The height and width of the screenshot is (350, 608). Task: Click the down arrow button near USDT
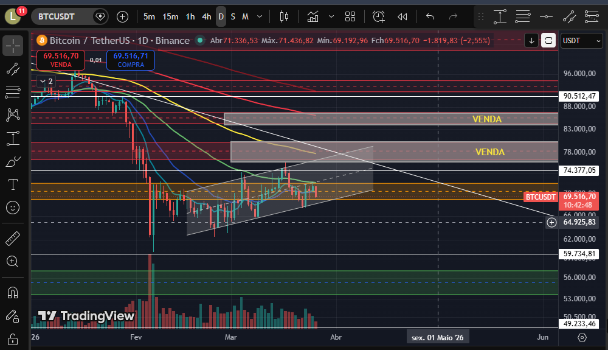(531, 40)
